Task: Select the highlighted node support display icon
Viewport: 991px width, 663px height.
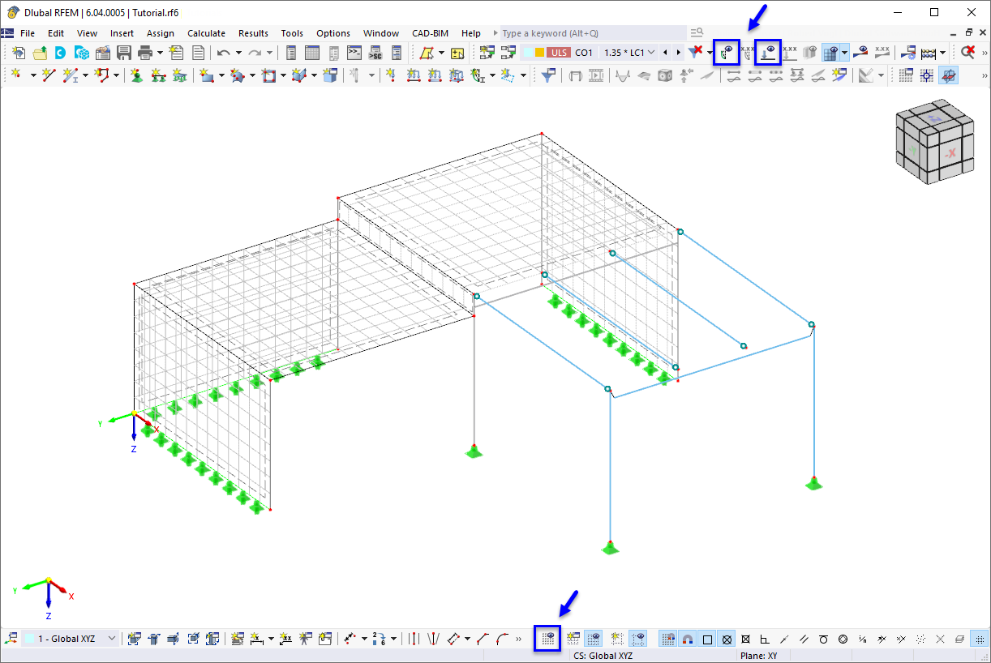Action: (766, 52)
